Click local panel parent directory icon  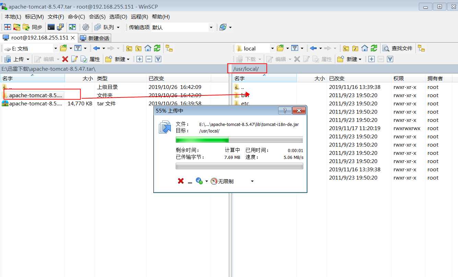[129, 48]
